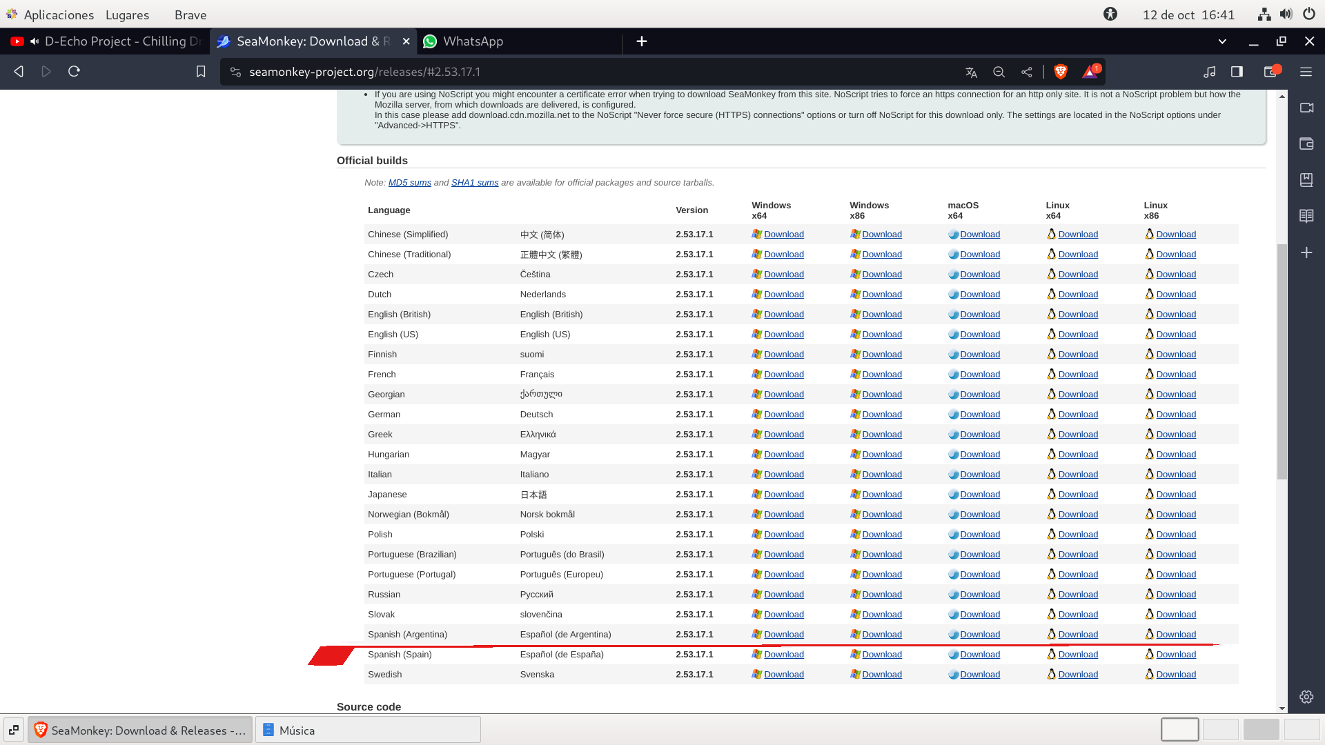
Task: Click the share icon in address bar
Action: (x=1027, y=72)
